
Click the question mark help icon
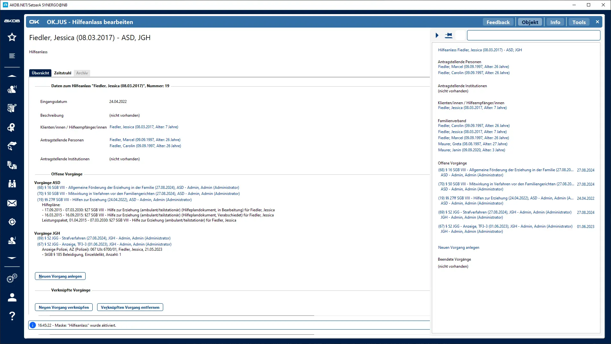12,316
